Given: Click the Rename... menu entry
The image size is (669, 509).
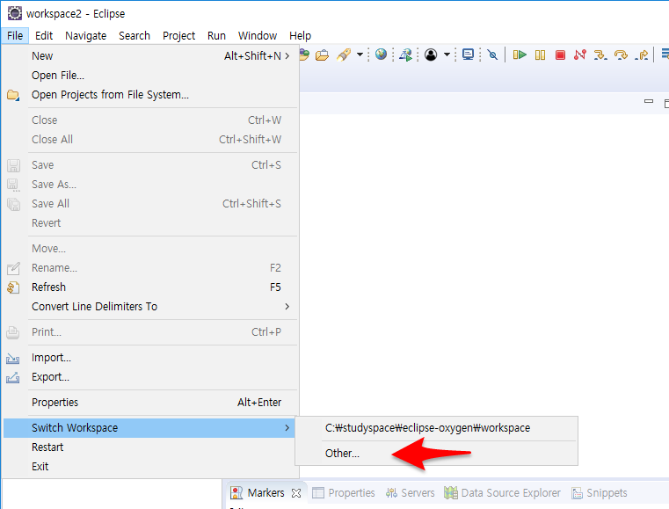Looking at the screenshot, I should [x=149, y=268].
